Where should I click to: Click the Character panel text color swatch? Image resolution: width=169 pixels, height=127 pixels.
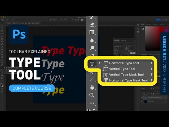(132, 53)
